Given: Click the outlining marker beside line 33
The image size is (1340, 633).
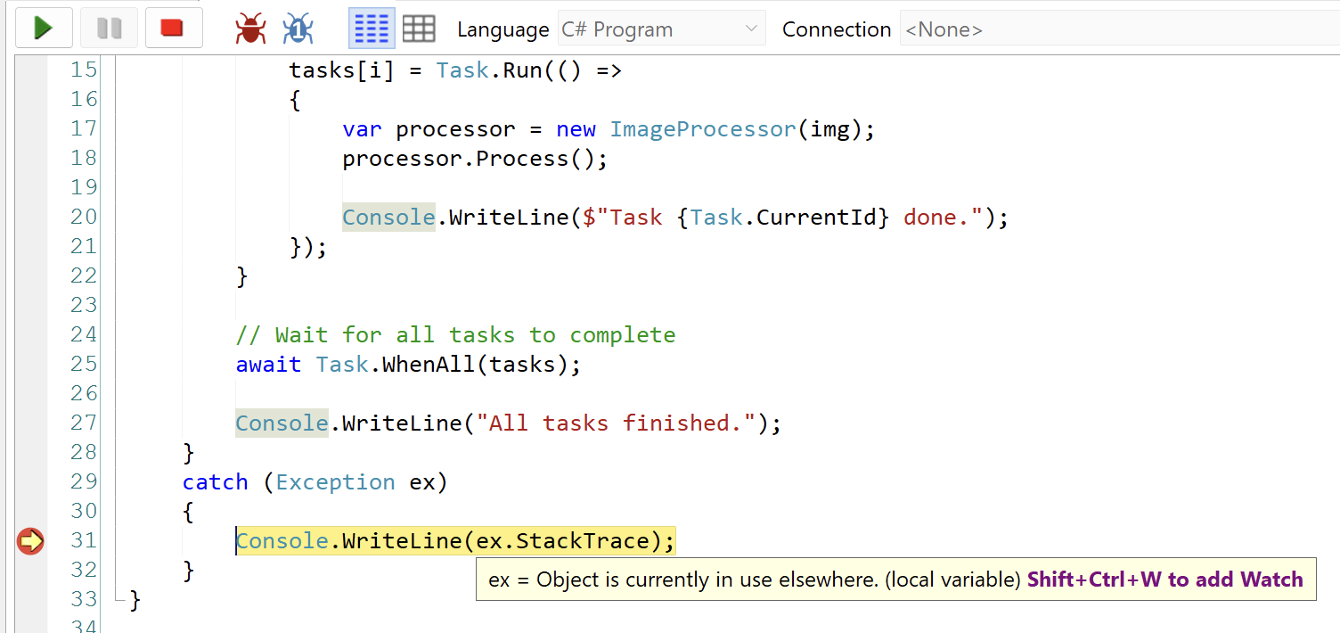Looking at the screenshot, I should [118, 599].
